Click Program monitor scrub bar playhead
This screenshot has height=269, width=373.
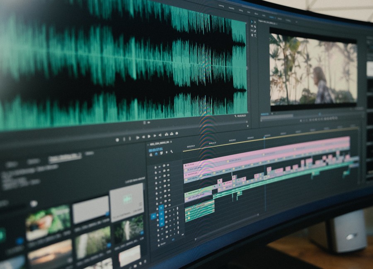(x=320, y=114)
